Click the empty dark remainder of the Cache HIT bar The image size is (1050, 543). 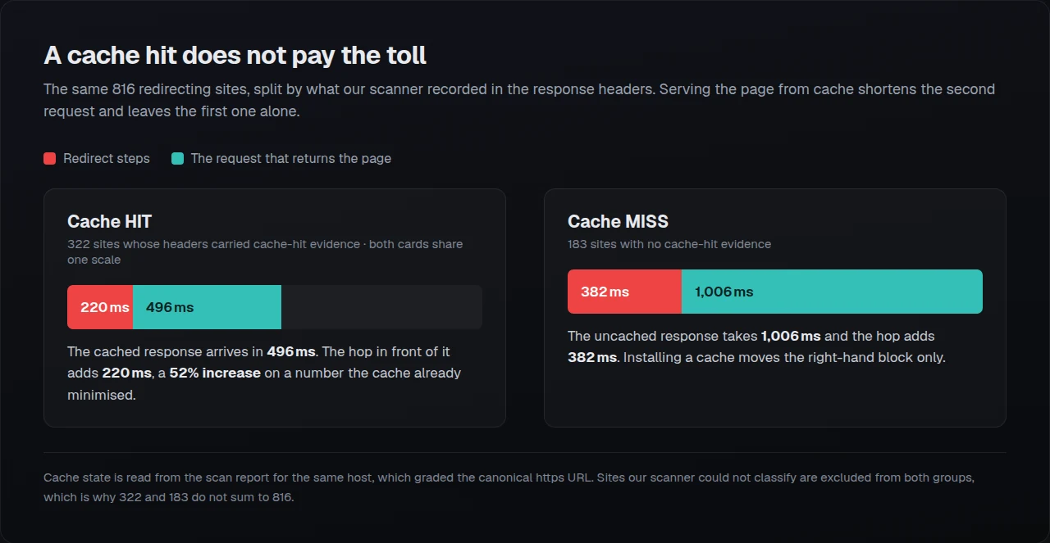(x=381, y=307)
